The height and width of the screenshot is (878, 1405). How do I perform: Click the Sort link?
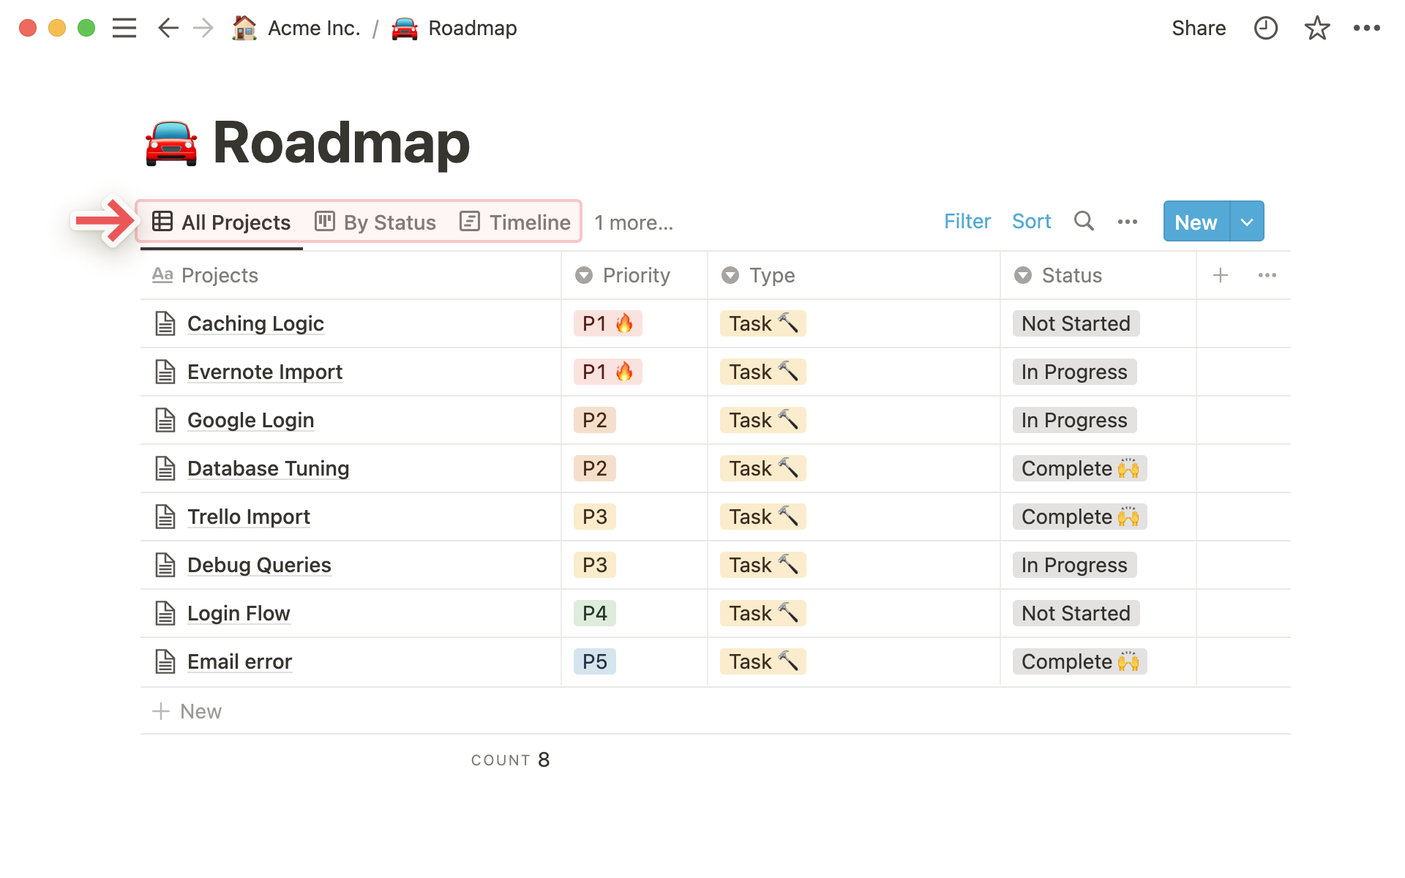[x=1031, y=221]
